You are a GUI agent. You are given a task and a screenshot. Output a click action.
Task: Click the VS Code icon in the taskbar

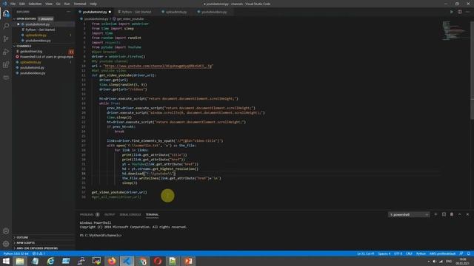127,261
